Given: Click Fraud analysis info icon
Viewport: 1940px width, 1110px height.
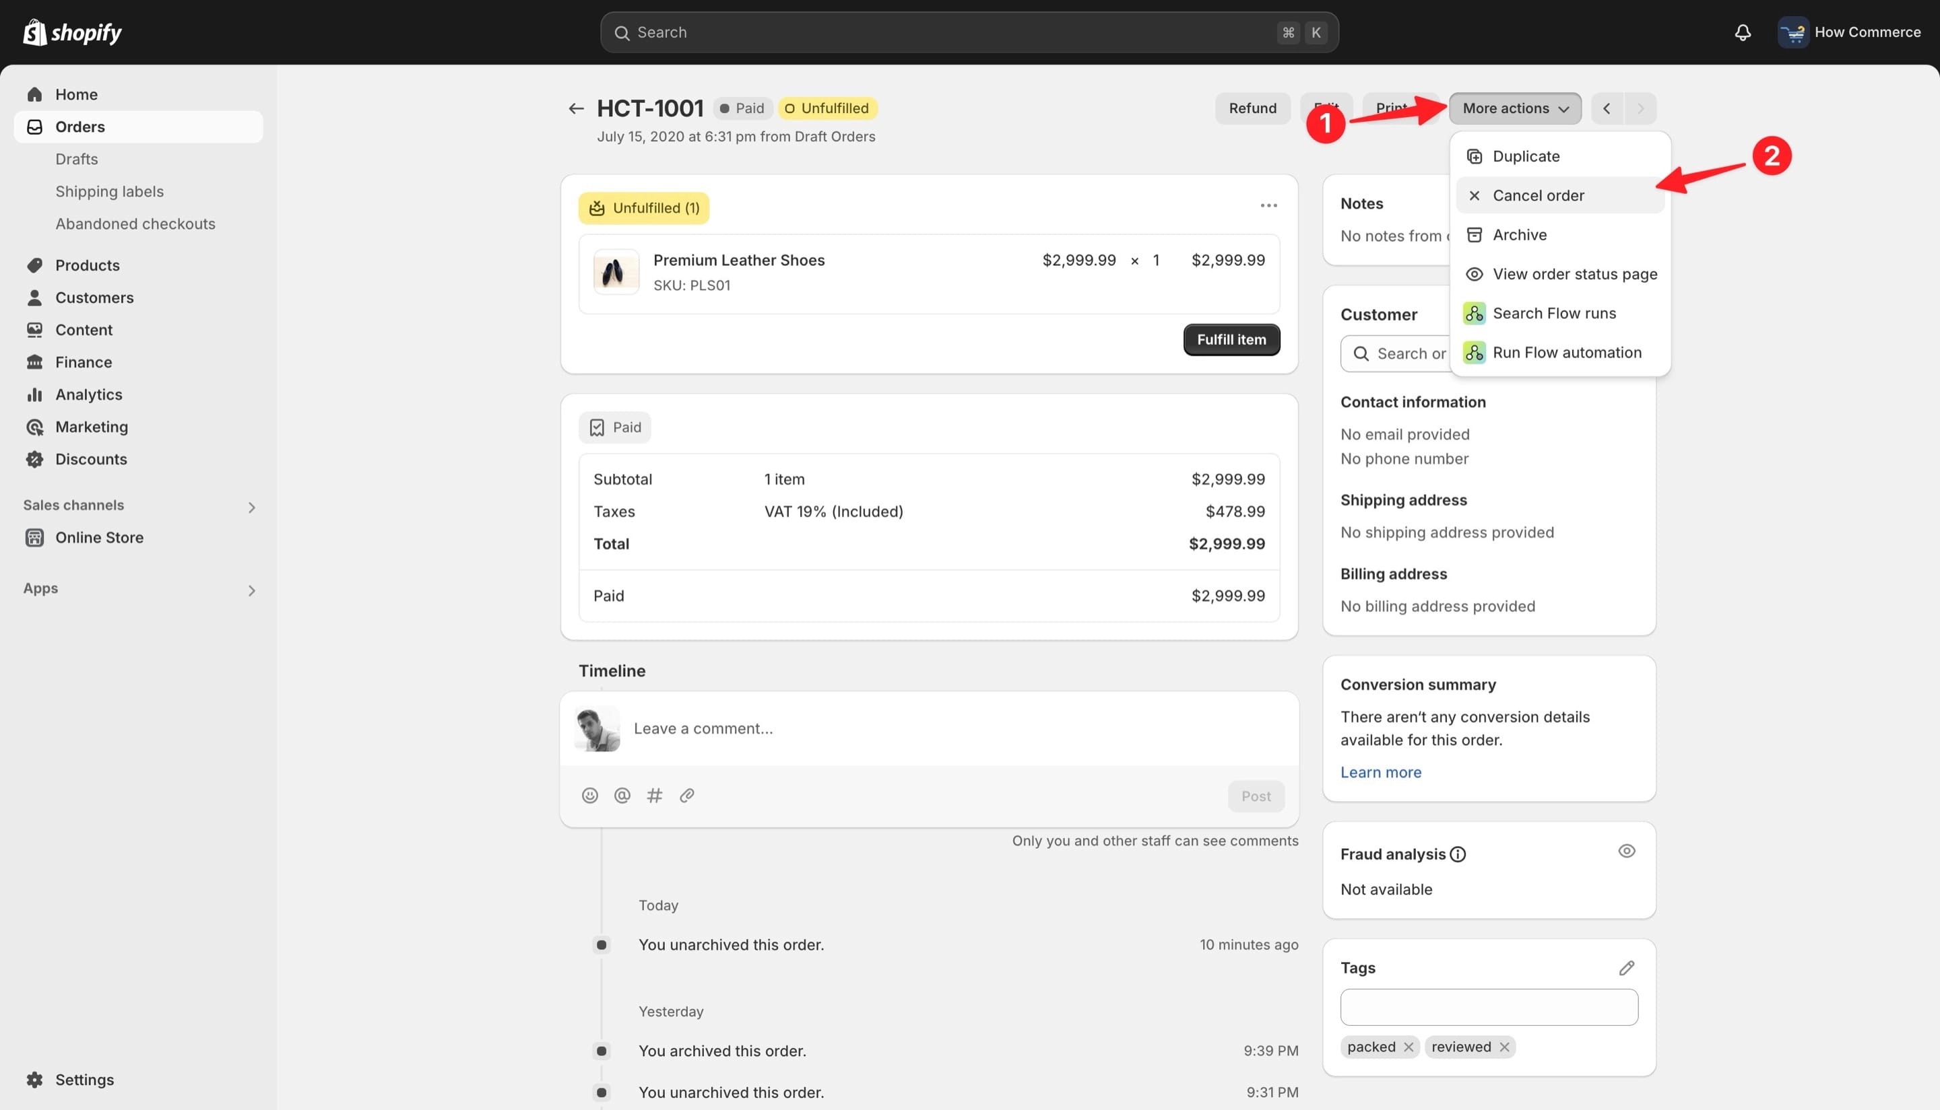Looking at the screenshot, I should (x=1457, y=854).
